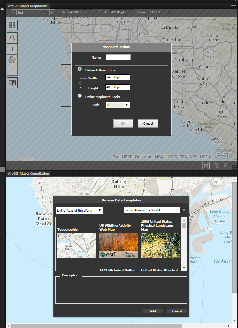This screenshot has width=238, height=328.
Task: Click the draw mapboard extent icon
Action: pyautogui.click(x=206, y=166)
